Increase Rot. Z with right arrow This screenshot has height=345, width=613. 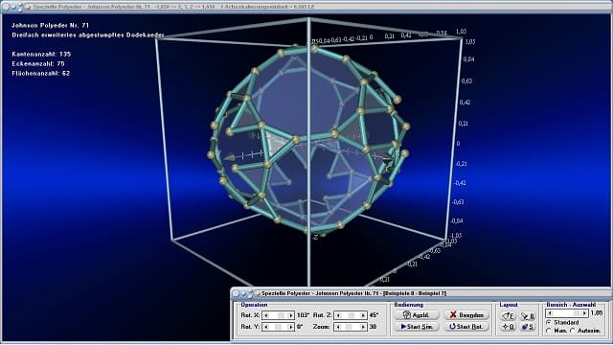[x=363, y=315]
